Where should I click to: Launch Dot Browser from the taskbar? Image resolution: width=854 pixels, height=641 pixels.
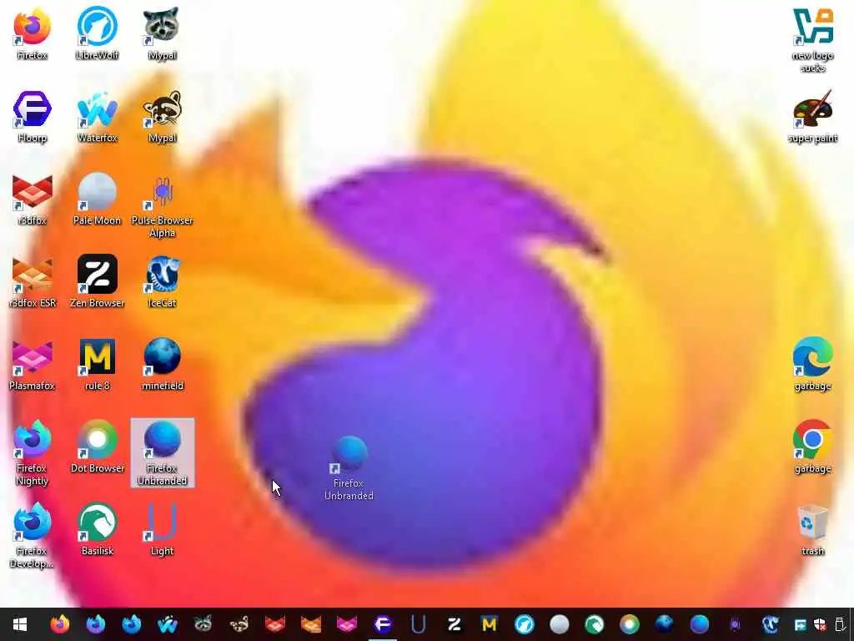pyautogui.click(x=629, y=624)
